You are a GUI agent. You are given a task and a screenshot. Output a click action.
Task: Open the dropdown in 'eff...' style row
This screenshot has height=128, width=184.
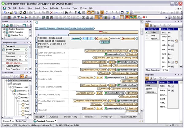click(x=172, y=50)
